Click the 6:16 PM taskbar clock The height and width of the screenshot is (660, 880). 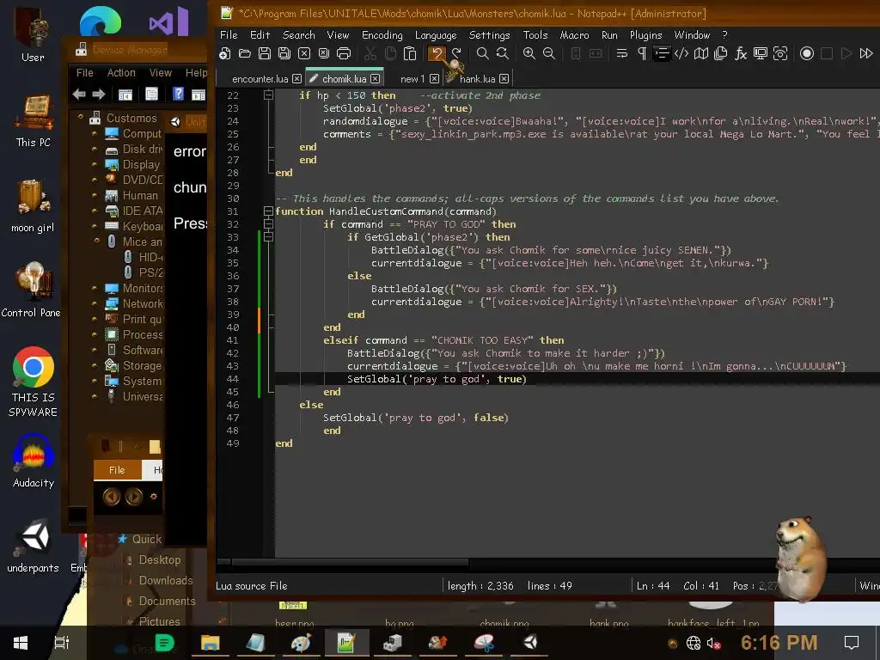coord(779,643)
